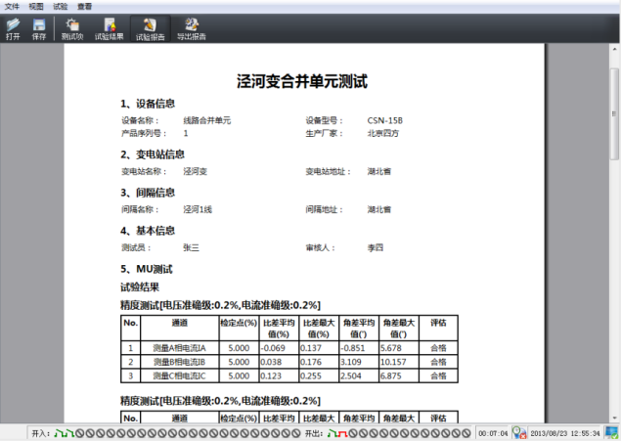
Task: Click the red waveform indicator after 开出
Action: pos(344,432)
